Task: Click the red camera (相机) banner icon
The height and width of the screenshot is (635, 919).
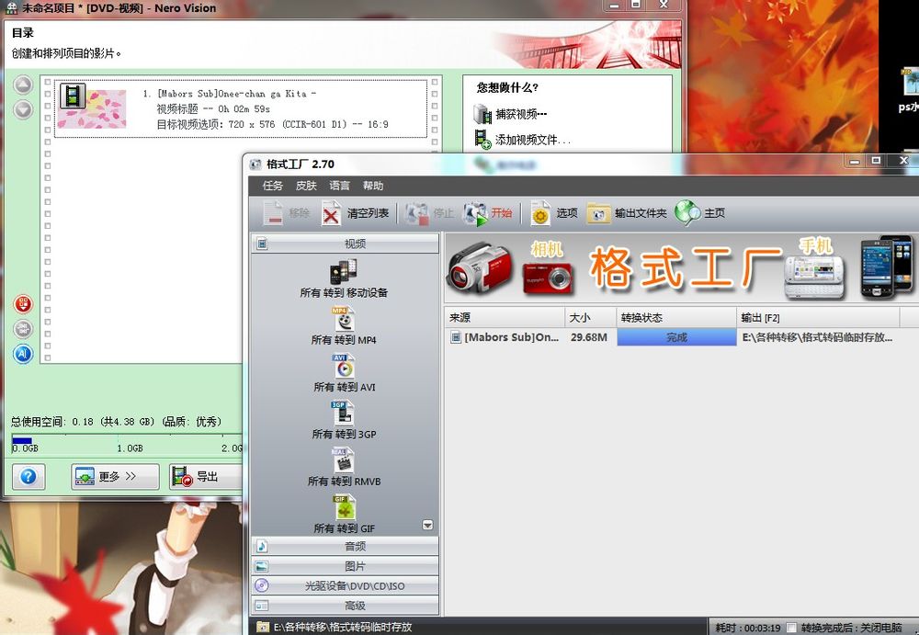Action: [x=547, y=277]
